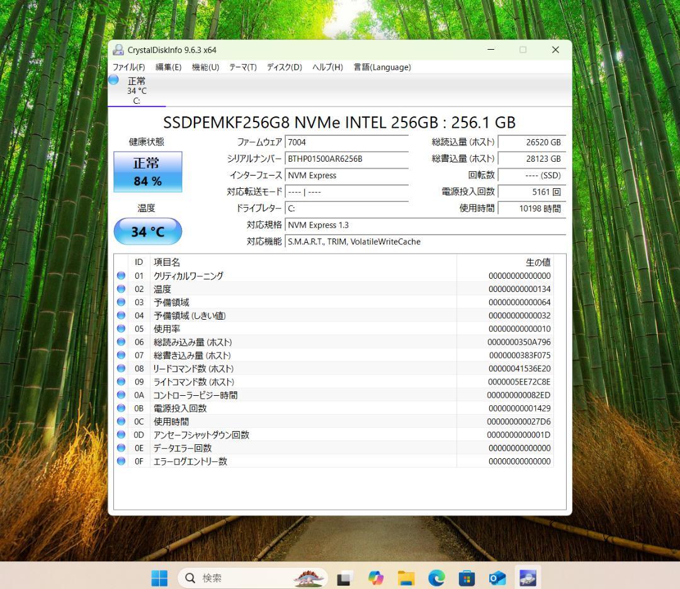
Task: Open the 言語(Language) selection menu
Action: [x=382, y=67]
